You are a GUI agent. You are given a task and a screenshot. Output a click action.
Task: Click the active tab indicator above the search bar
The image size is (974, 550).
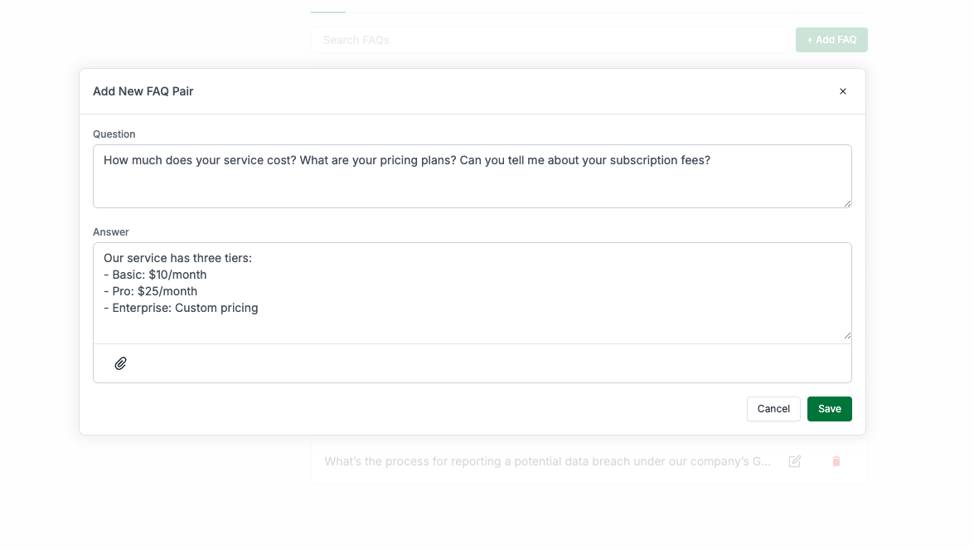[x=327, y=14]
